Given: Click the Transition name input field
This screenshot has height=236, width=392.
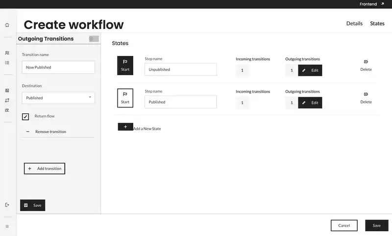Looking at the screenshot, I should coord(58,67).
